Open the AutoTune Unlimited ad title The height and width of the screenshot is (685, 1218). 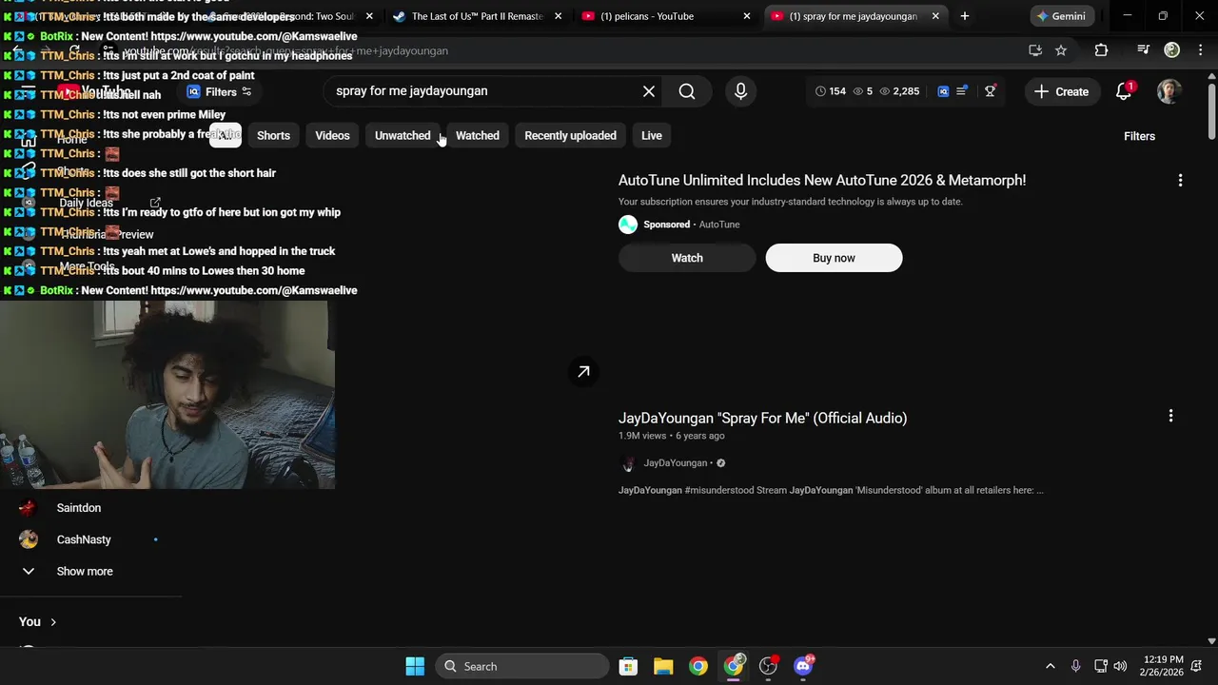point(822,180)
